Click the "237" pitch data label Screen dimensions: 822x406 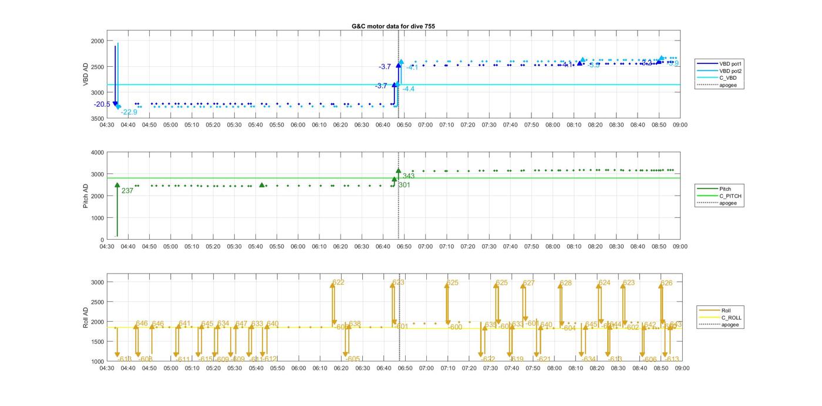tap(127, 191)
